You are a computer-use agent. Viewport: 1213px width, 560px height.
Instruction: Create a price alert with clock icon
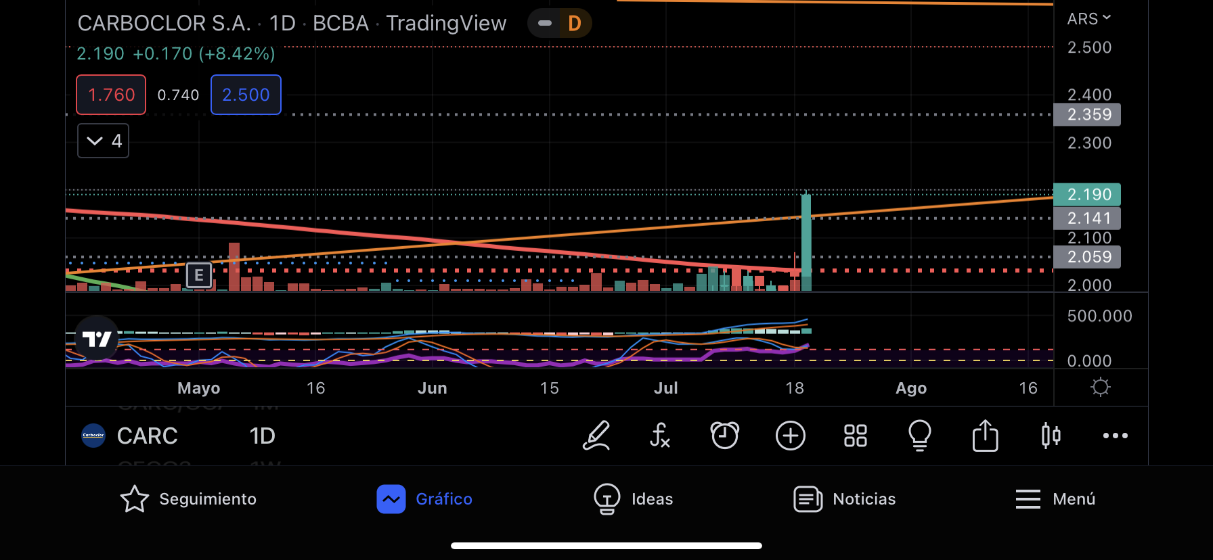click(x=724, y=436)
